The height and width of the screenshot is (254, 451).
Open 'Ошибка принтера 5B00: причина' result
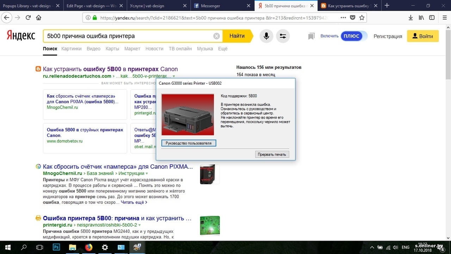[117, 218]
